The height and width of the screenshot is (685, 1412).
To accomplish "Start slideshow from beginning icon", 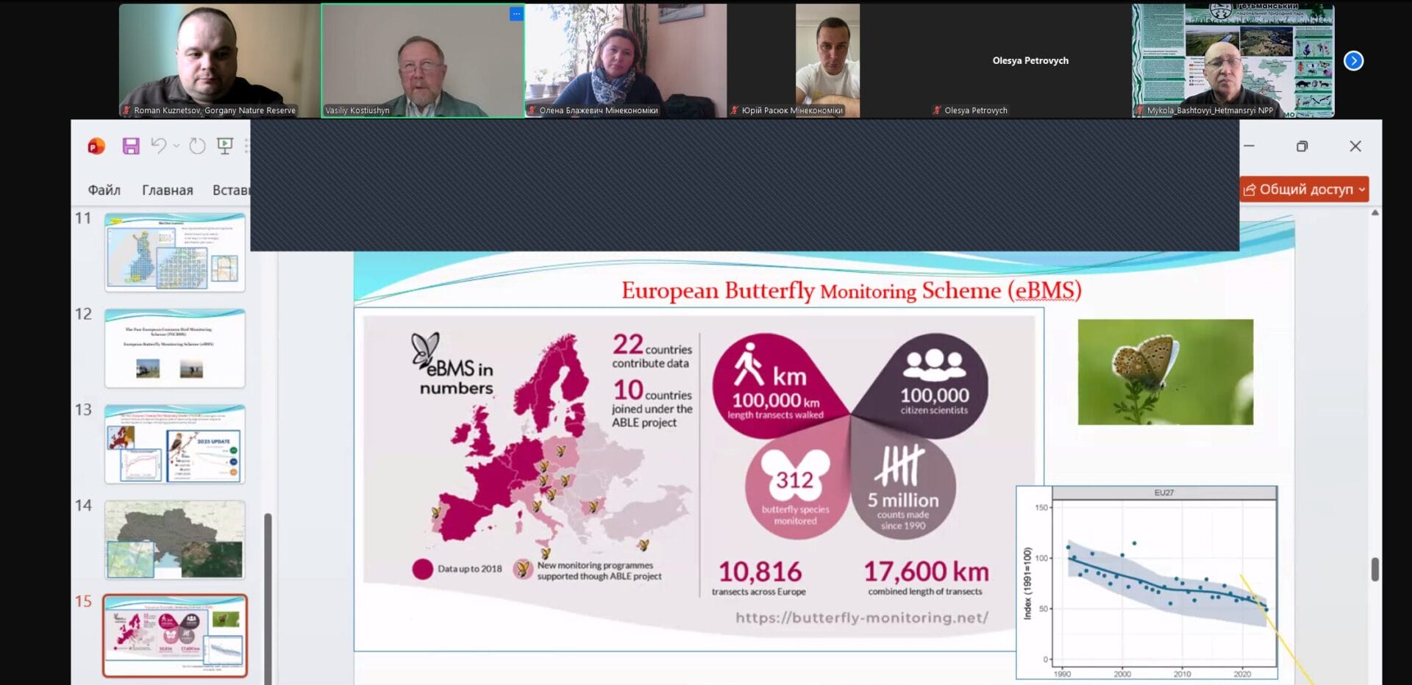I will click(x=225, y=146).
